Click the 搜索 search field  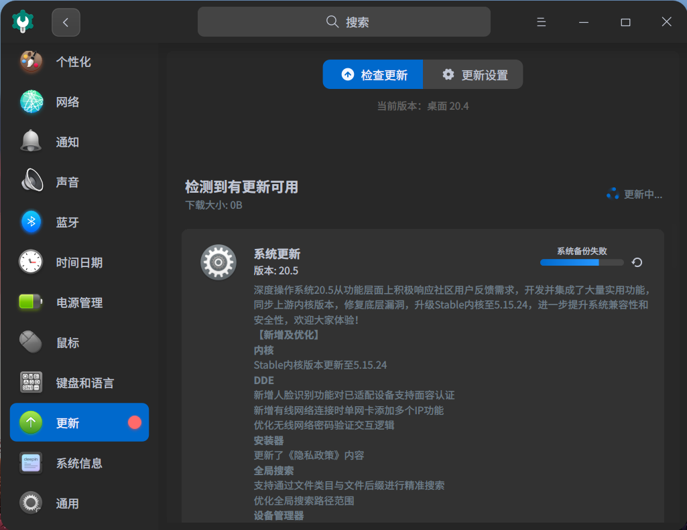pyautogui.click(x=343, y=21)
